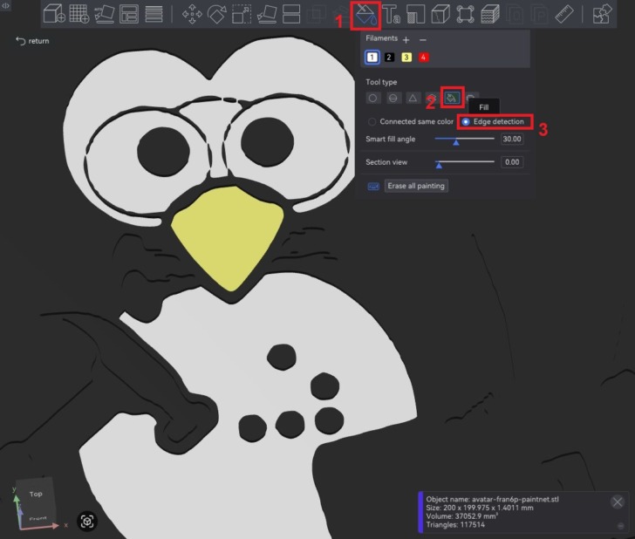
Task: Select the Cut tool icon
Action: (x=291, y=14)
